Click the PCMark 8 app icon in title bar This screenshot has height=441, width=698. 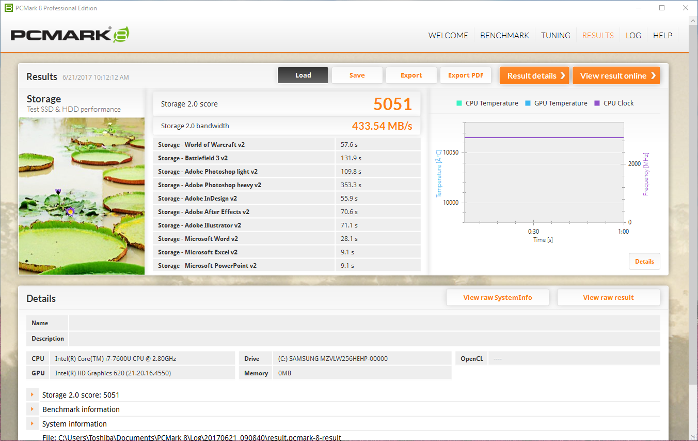8,8
